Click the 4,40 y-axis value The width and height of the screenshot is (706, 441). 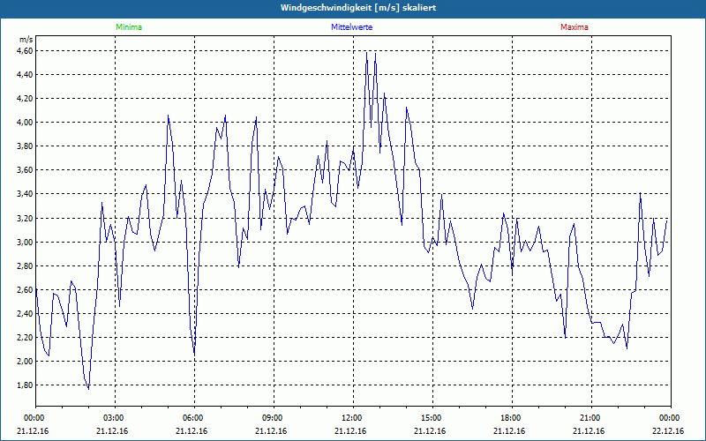pyautogui.click(x=26, y=75)
